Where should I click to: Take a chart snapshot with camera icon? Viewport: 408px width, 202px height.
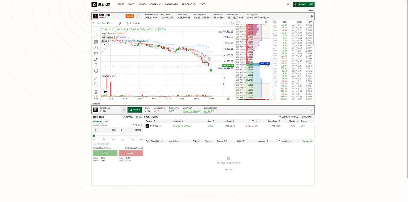[232, 23]
